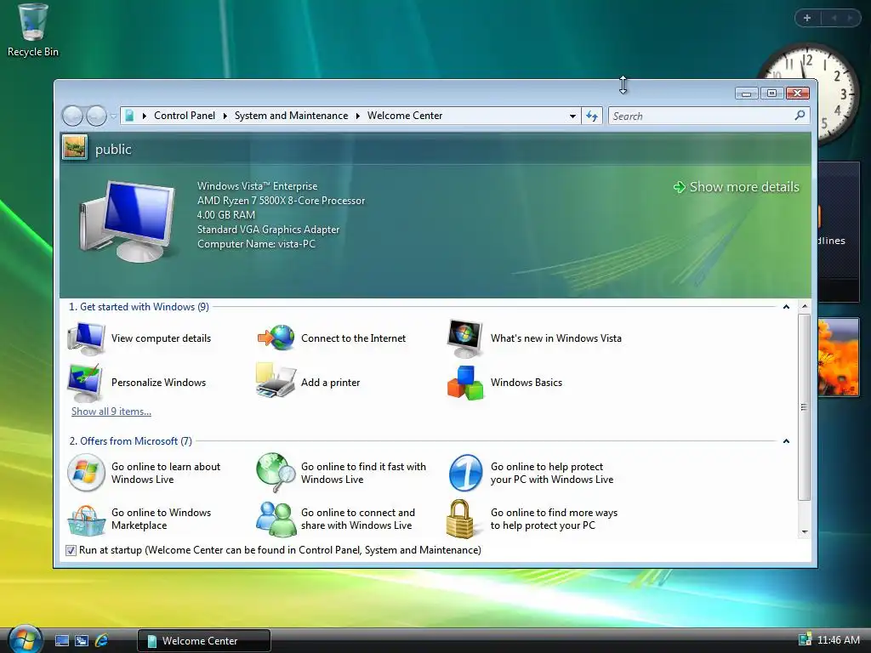Click Welcome Center breadcrumb
The image size is (871, 653).
coord(405,116)
